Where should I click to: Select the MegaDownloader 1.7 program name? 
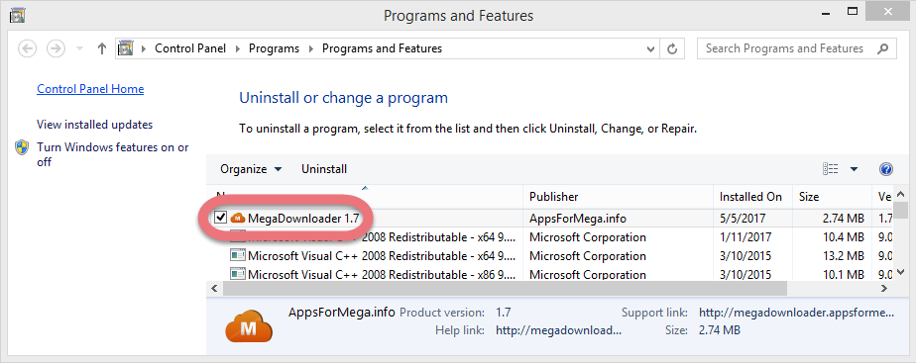303,219
